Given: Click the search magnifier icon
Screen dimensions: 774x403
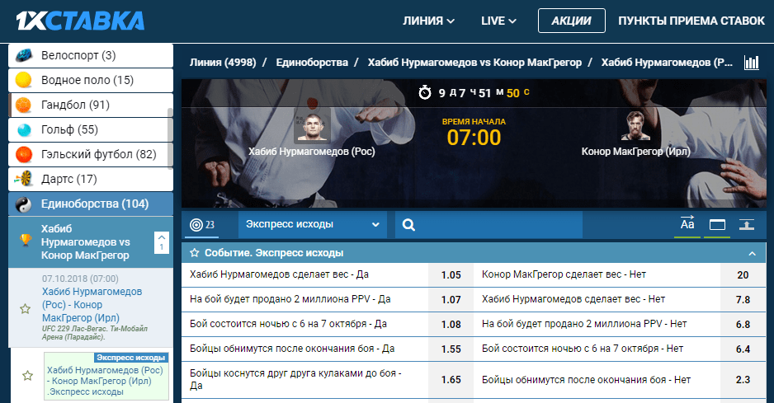Looking at the screenshot, I should click(408, 225).
